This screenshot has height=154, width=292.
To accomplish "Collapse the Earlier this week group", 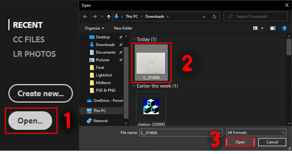I will click(x=134, y=86).
